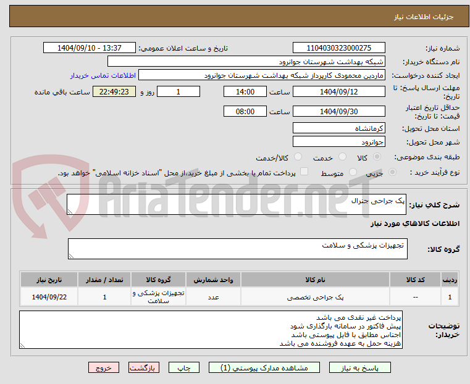Click the remaining days field showing 1
The height and width of the screenshot is (384, 470).
pyautogui.click(x=178, y=91)
